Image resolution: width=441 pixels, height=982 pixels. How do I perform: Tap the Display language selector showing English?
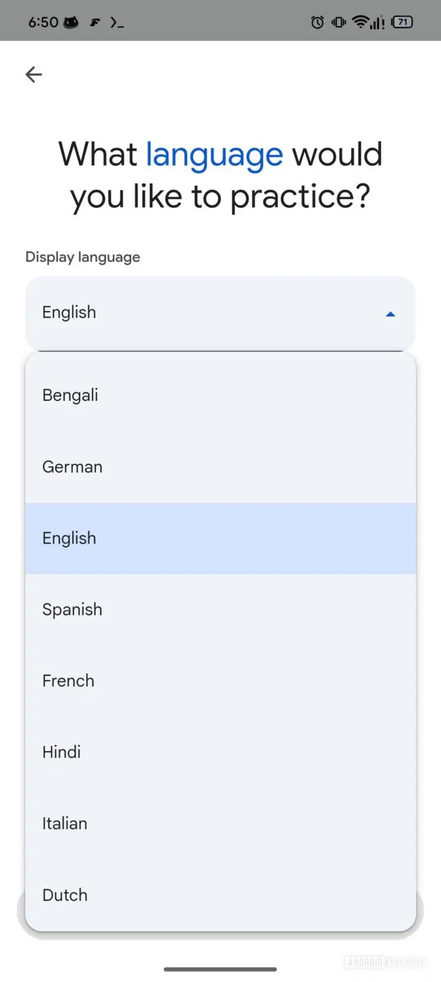pos(220,312)
